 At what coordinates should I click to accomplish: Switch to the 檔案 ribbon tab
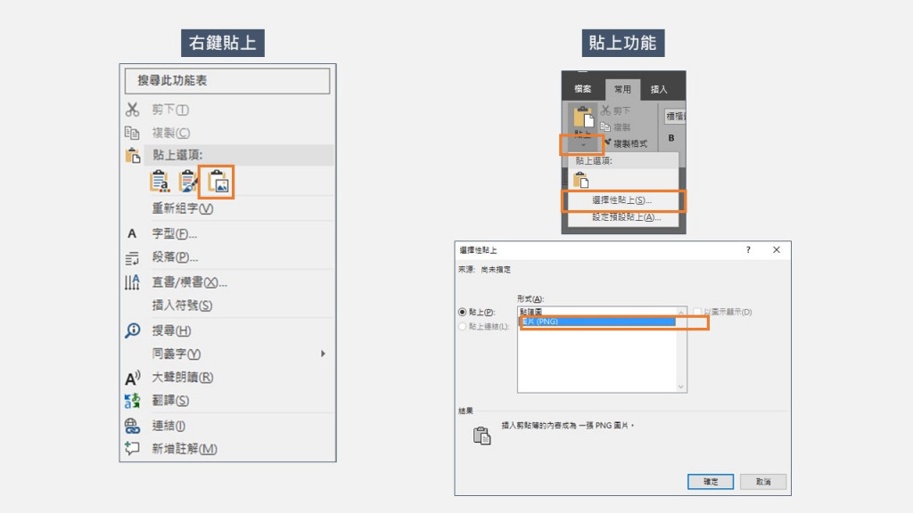[583, 89]
